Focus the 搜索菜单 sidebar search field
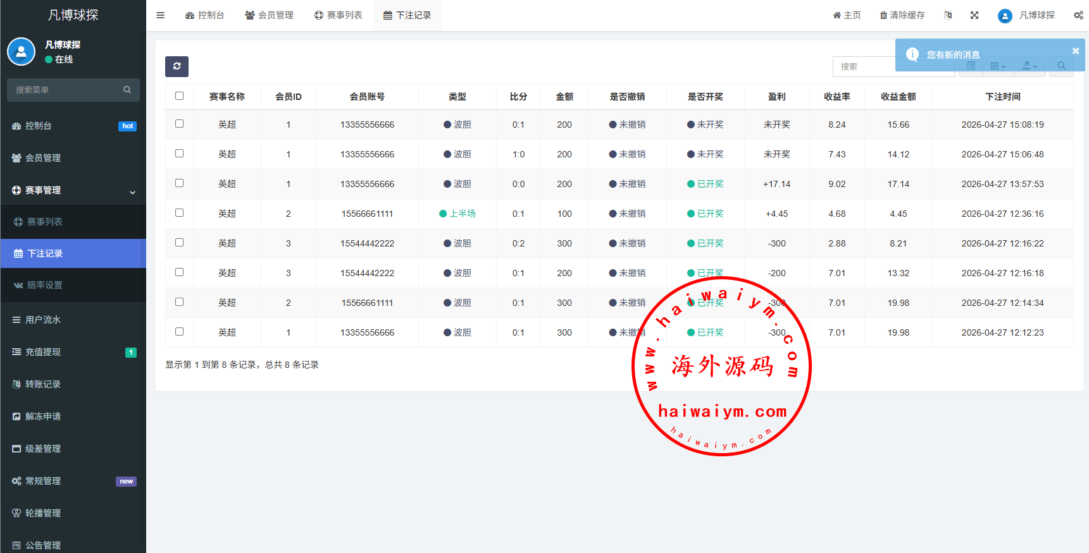 click(66, 90)
